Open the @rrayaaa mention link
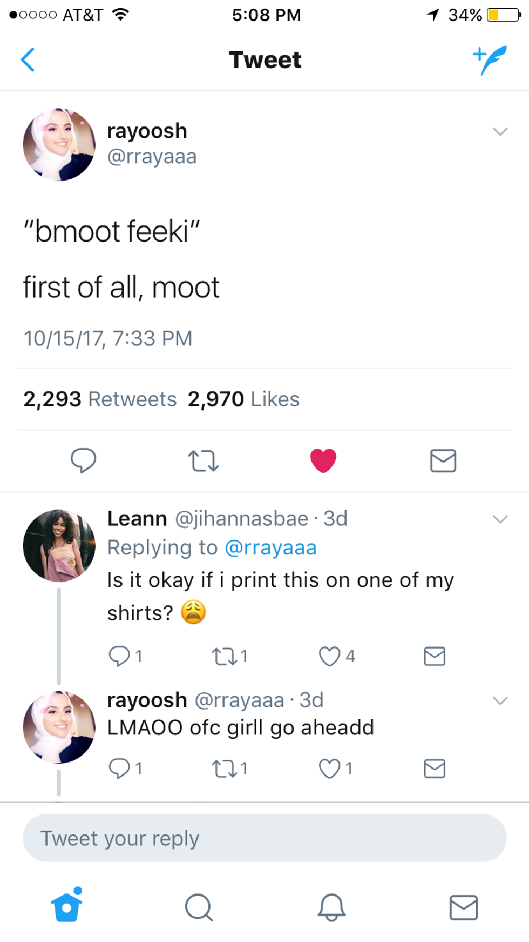Screen dimensions: 529x942 pyautogui.click(x=270, y=548)
